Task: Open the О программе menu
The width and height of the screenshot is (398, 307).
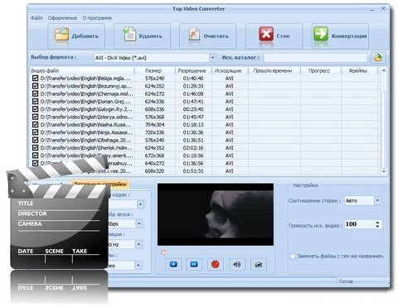Action: tap(97, 18)
